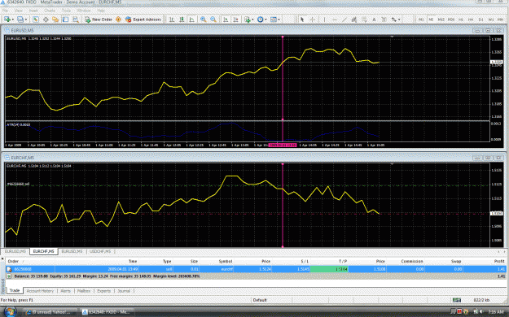Viewport: 509px width, 317px height.
Task: Expand the chart templates dropdown arrow
Action: 279,20
